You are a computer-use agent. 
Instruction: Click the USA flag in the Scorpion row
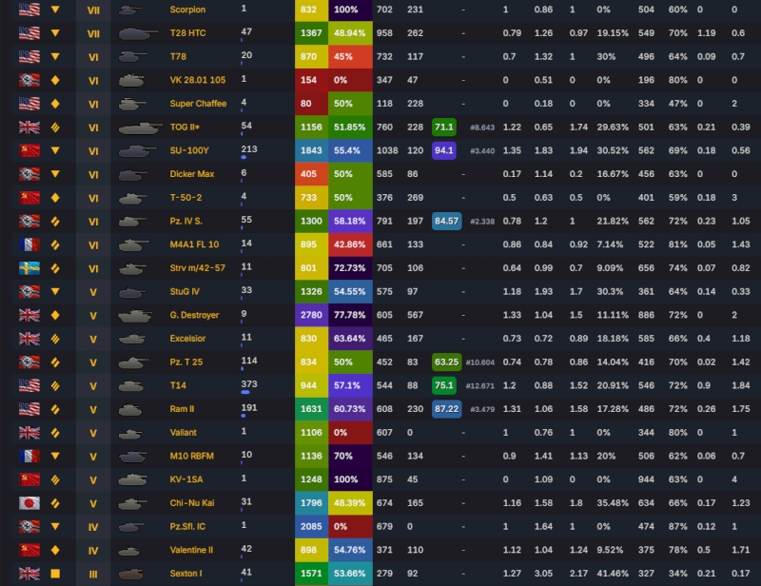(29, 10)
